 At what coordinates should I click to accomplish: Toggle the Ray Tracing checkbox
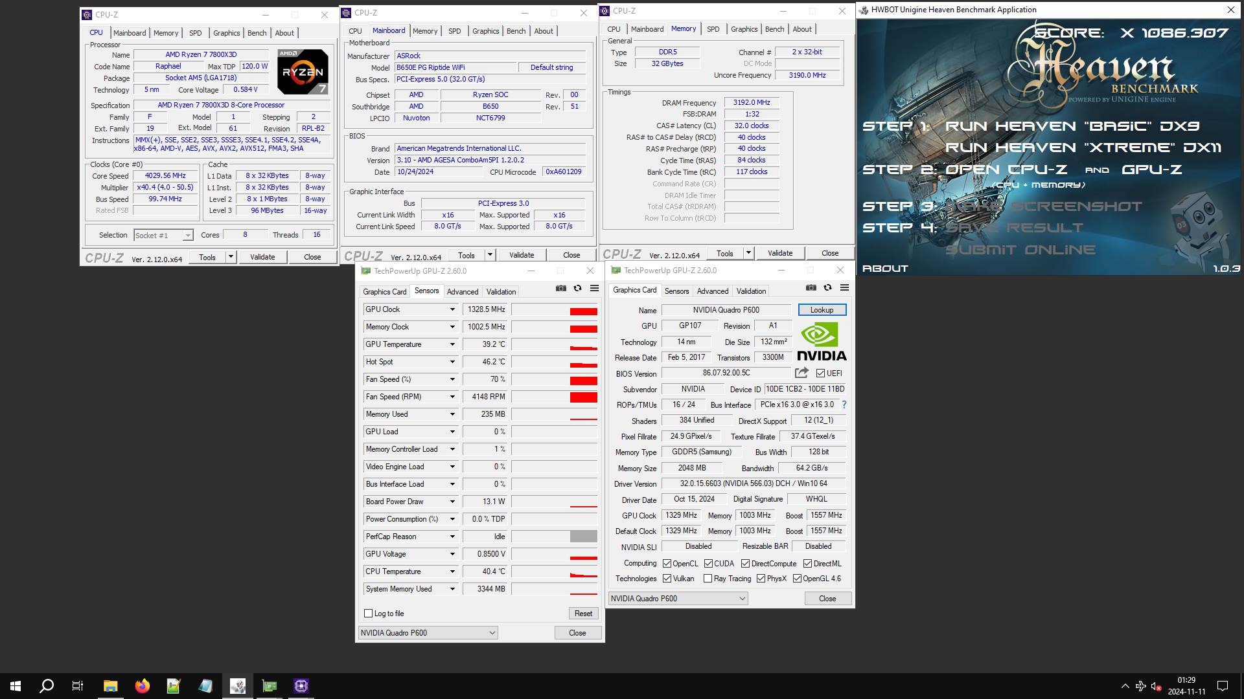coord(708,579)
